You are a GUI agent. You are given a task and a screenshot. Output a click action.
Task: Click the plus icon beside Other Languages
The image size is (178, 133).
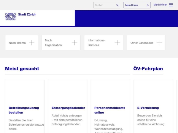click(159, 43)
